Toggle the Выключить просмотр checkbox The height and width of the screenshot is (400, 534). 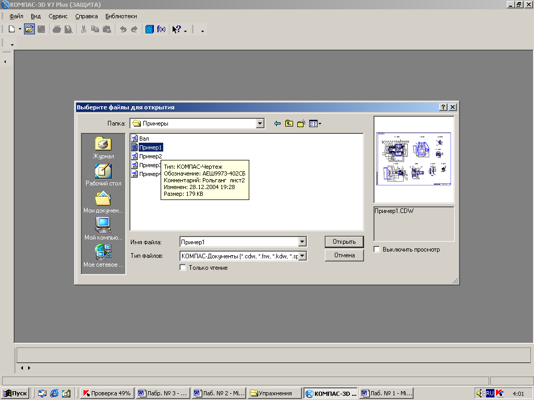point(377,249)
